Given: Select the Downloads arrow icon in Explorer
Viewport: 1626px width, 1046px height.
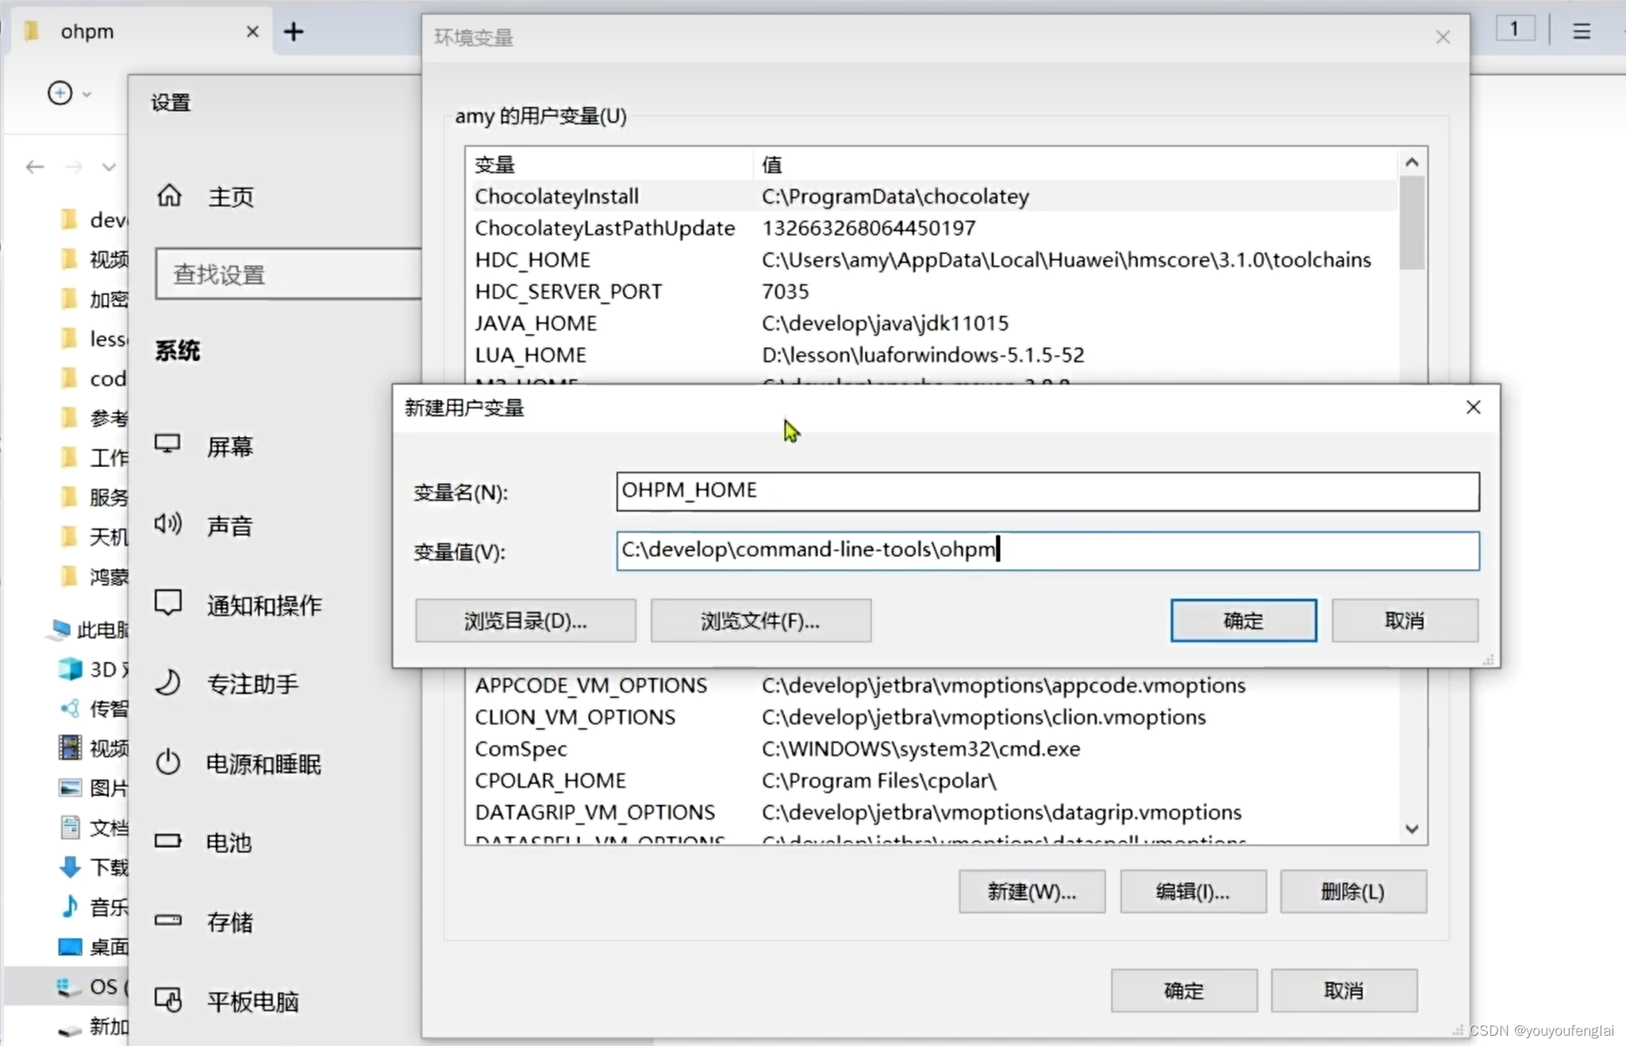Looking at the screenshot, I should tap(70, 867).
